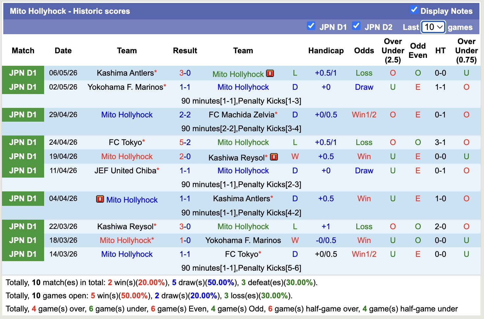Viewport: 484px width, 319px height.
Task: Click the JPN D1 league badge for 18/03/26
Action: [x=23, y=240]
